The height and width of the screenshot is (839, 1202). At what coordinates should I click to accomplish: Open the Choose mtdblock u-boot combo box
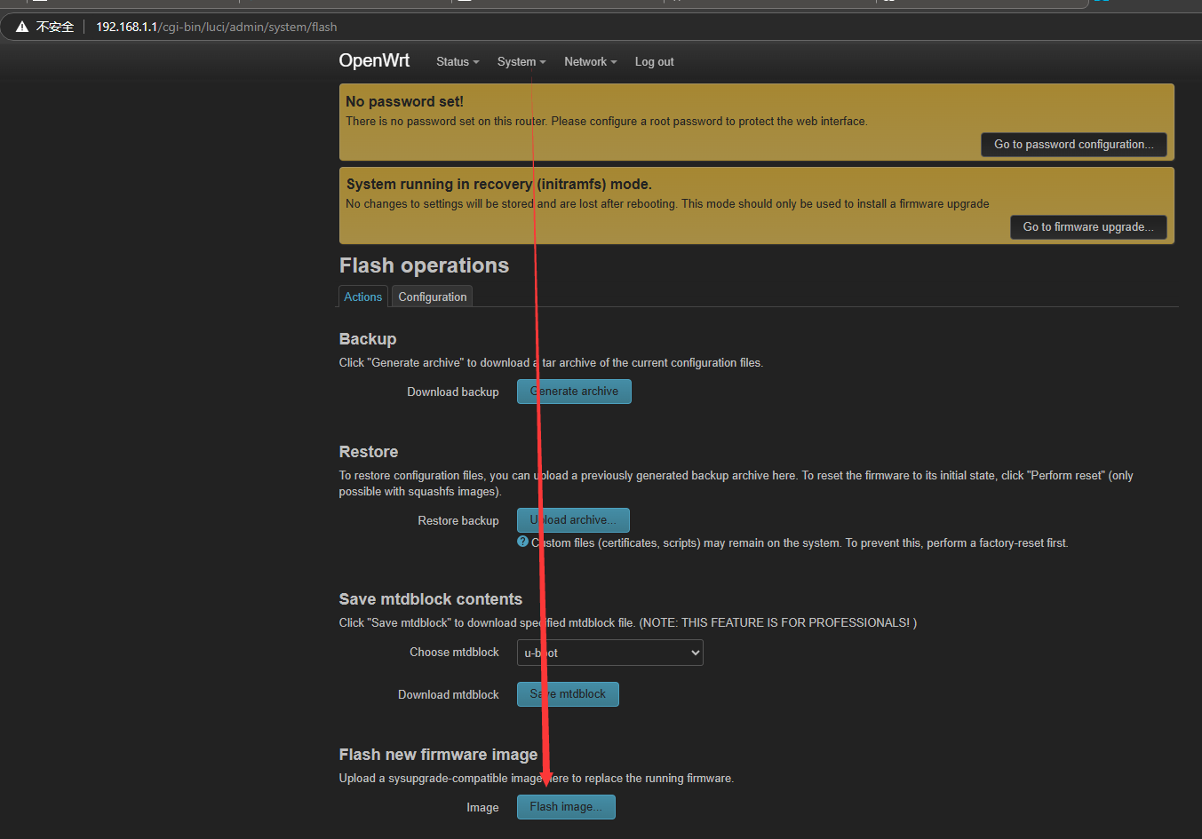pos(609,653)
